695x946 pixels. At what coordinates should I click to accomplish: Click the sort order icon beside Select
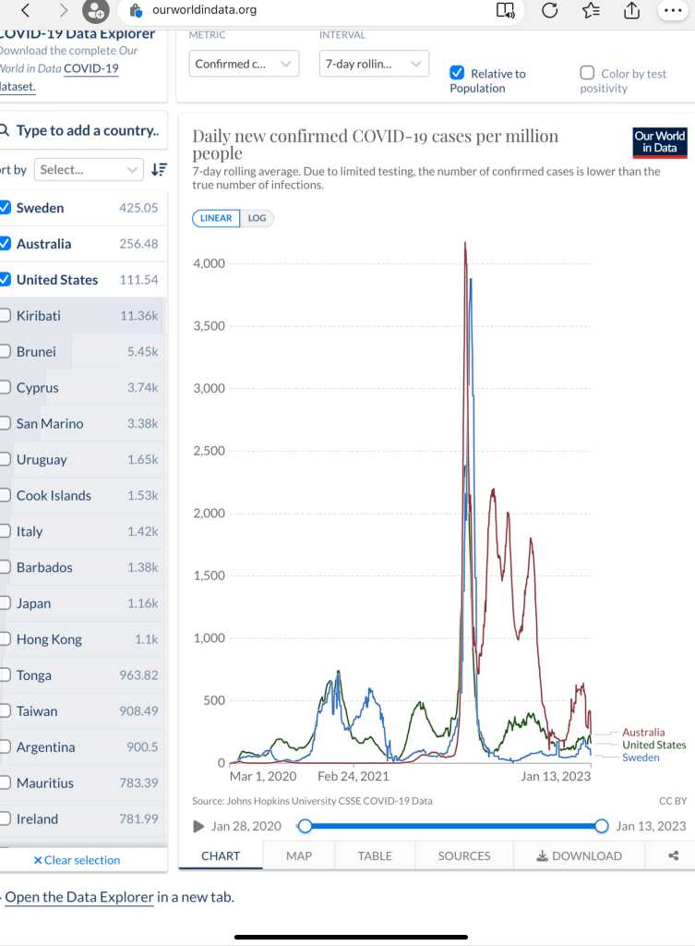(159, 169)
